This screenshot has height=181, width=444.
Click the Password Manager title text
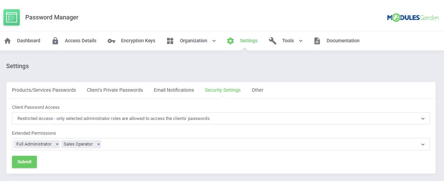tap(52, 17)
